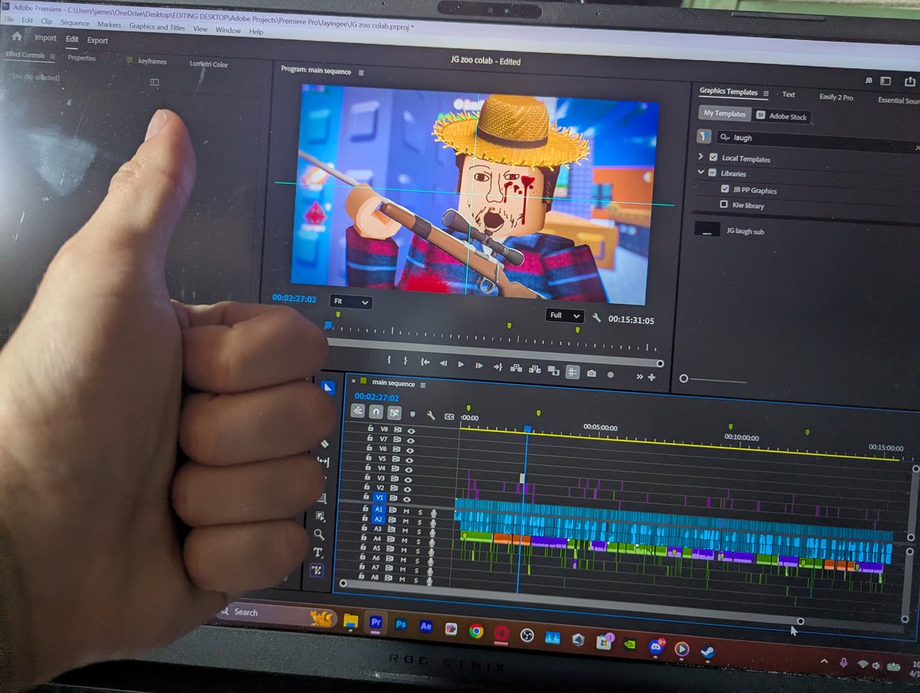Step back one frame
Image resolution: width=920 pixels, height=693 pixels.
(x=443, y=363)
